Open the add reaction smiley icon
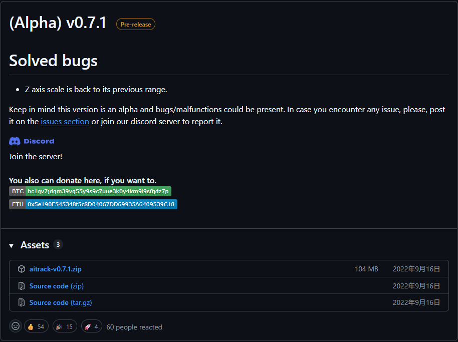This screenshot has height=342, width=458. pos(15,326)
